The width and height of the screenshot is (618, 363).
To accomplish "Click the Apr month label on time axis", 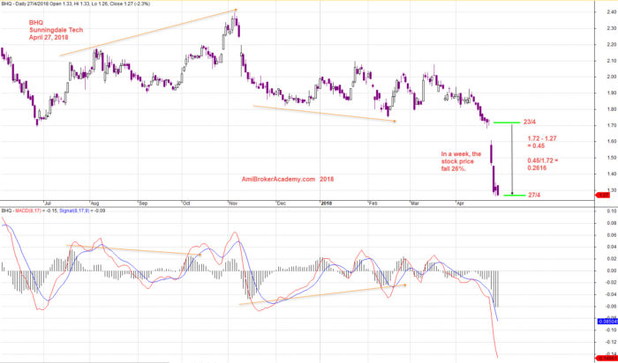I will tap(460, 204).
